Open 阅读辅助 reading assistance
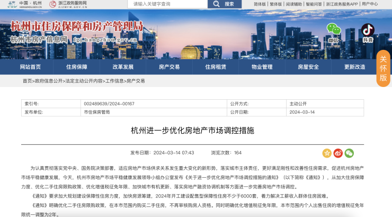The height and width of the screenshot is (217, 392). click(294, 4)
